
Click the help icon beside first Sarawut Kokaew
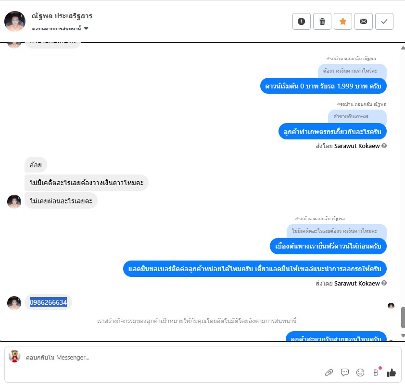384,146
